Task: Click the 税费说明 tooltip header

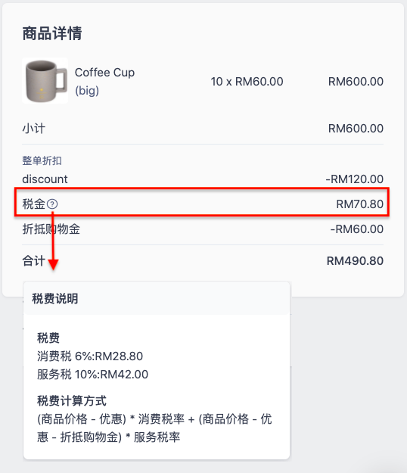Action: pos(55,299)
